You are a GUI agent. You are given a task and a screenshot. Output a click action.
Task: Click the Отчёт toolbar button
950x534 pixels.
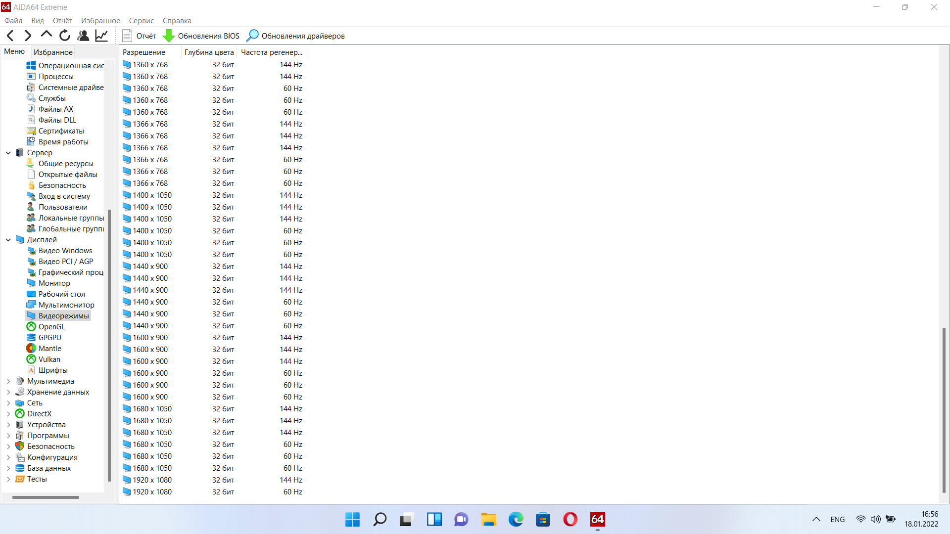pos(139,36)
